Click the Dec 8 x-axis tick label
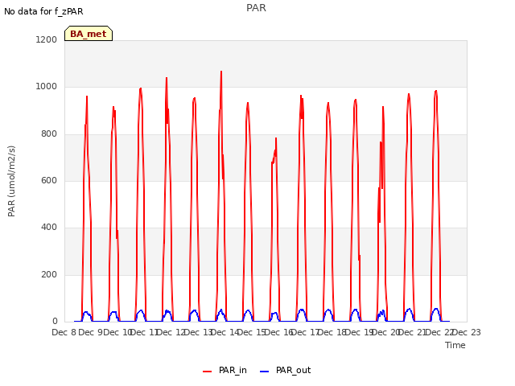This screenshot has width=515, height=386. click(x=64, y=332)
